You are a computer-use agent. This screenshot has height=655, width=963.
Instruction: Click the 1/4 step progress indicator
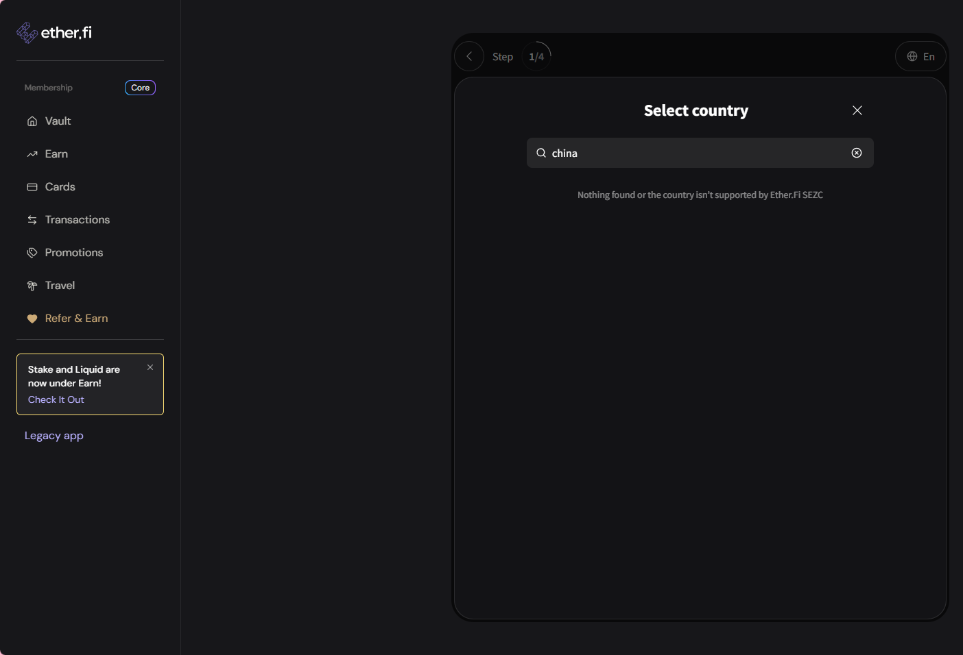pos(536,57)
